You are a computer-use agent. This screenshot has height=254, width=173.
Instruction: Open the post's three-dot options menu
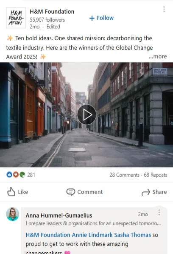(164, 9)
